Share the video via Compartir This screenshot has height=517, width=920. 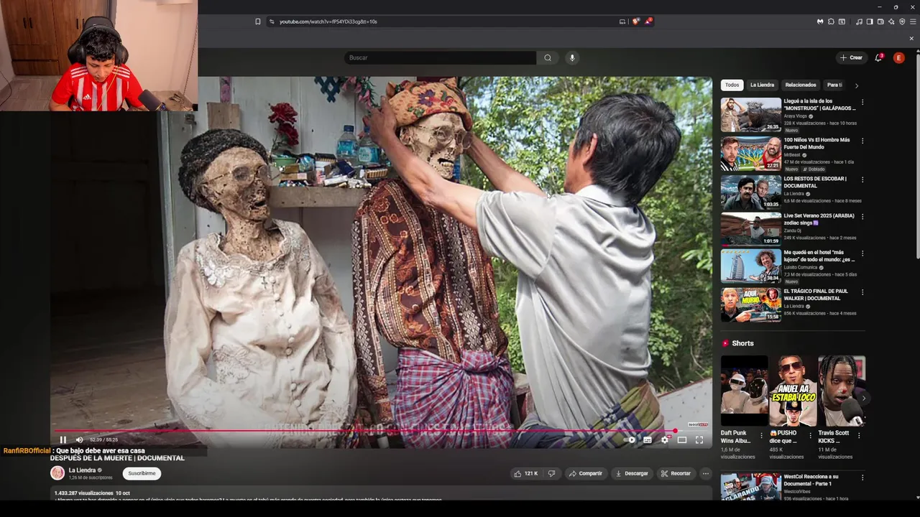tap(585, 473)
